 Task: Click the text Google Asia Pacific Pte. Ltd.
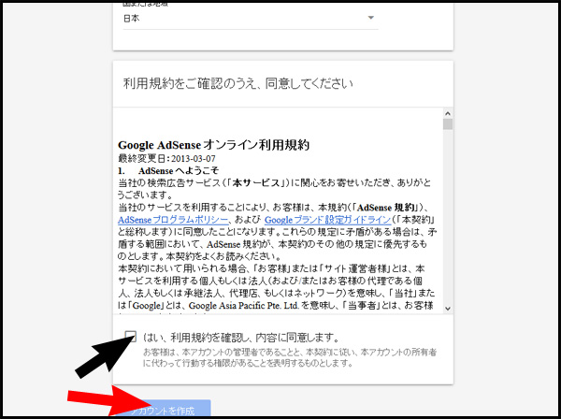(x=244, y=306)
